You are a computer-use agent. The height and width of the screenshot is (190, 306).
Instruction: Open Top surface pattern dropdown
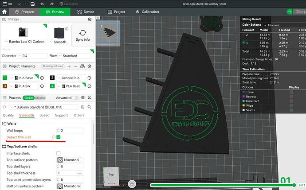point(70,160)
